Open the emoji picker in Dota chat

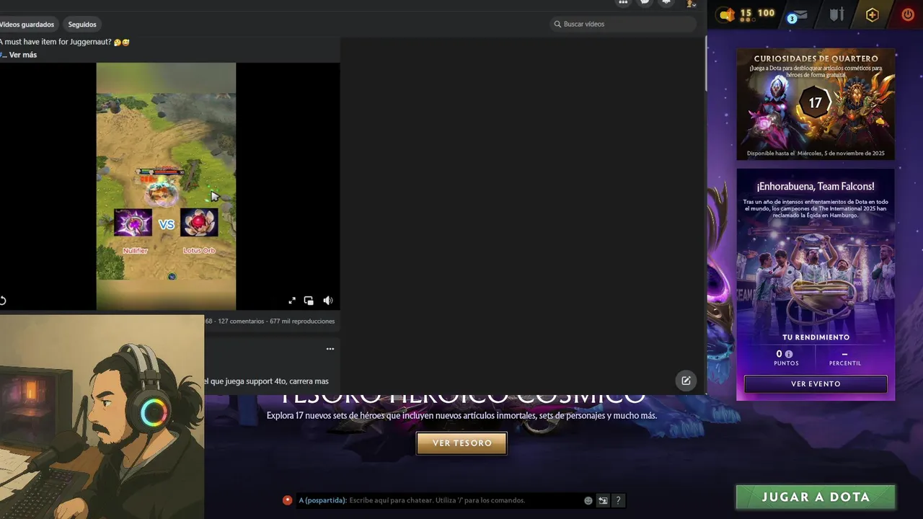point(588,500)
